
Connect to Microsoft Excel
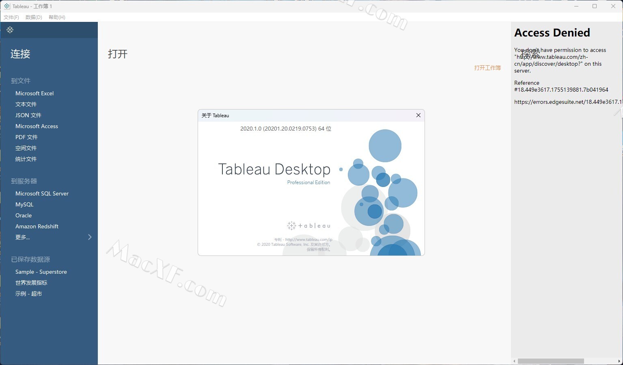(x=34, y=93)
